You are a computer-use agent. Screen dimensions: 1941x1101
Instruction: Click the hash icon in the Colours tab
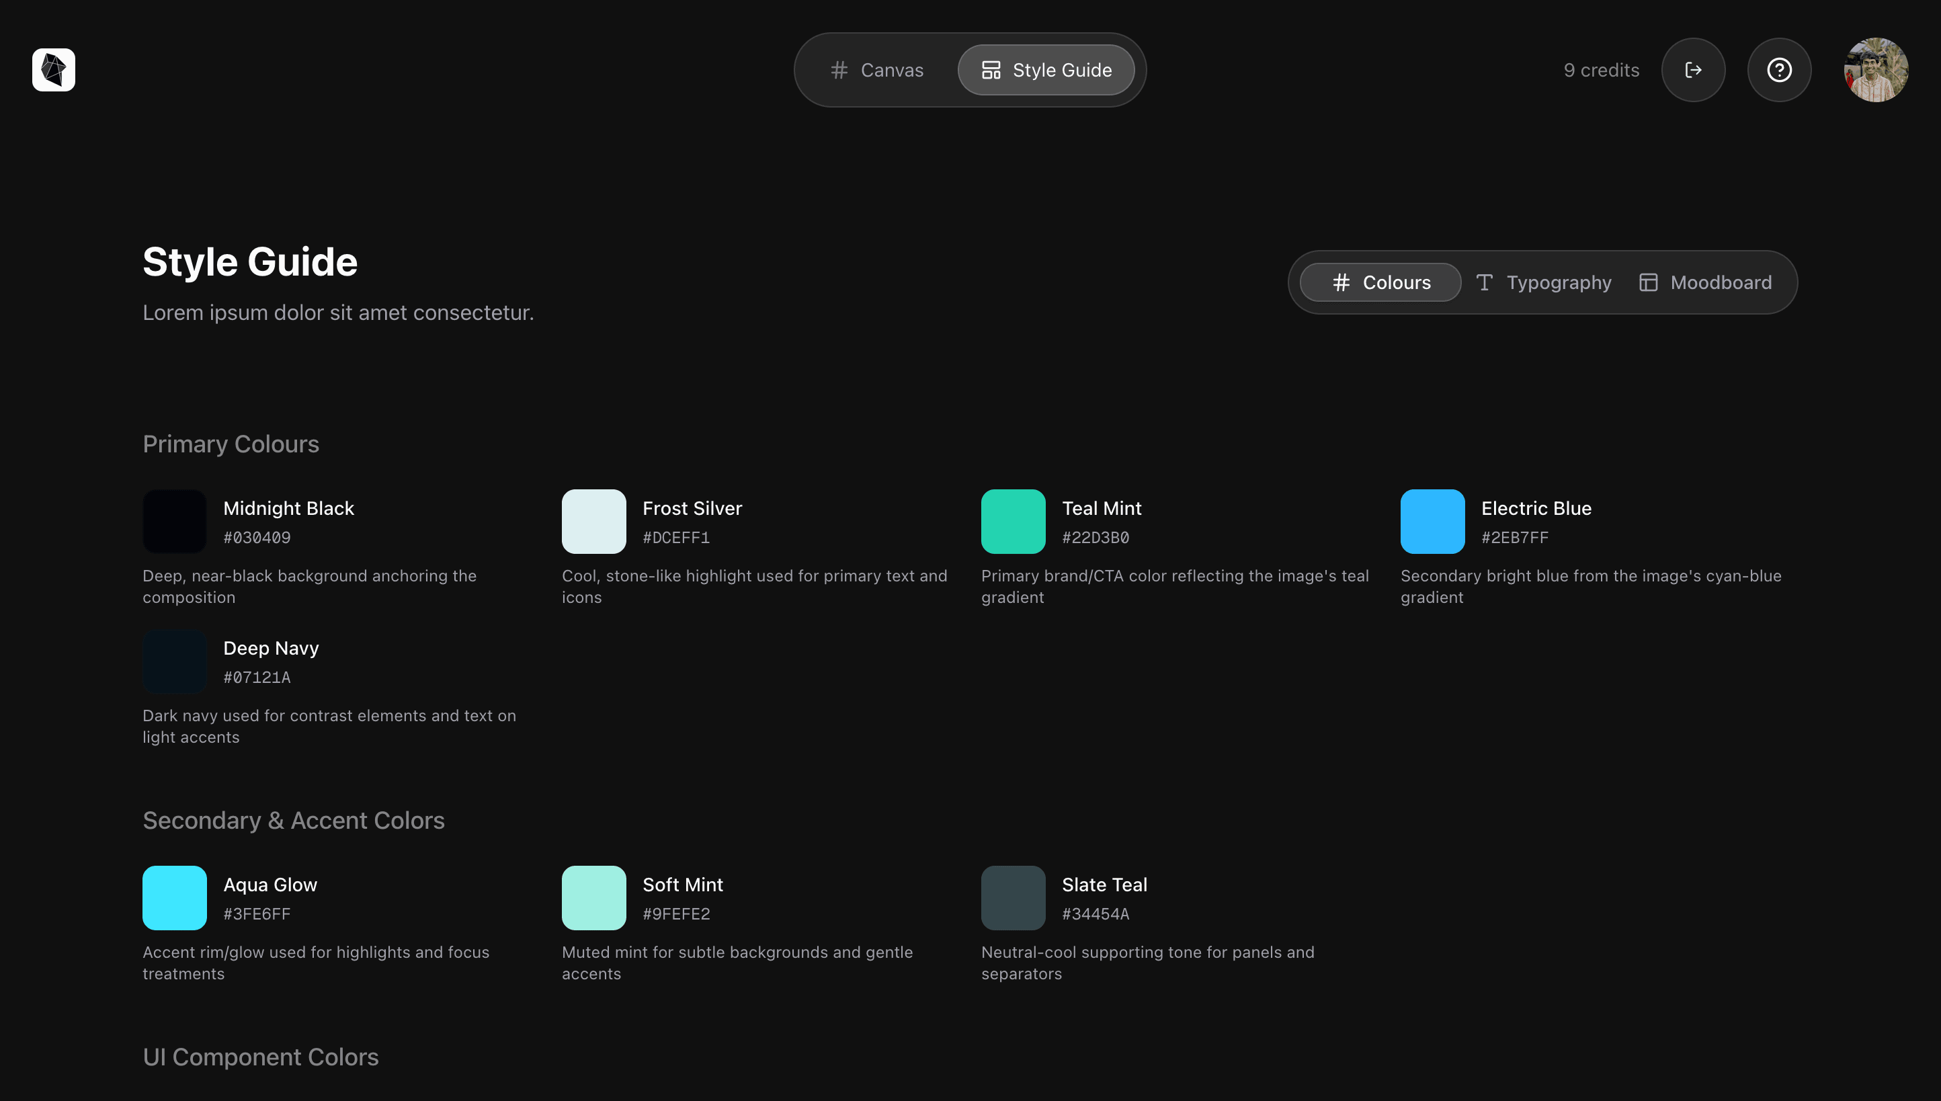coord(1340,282)
